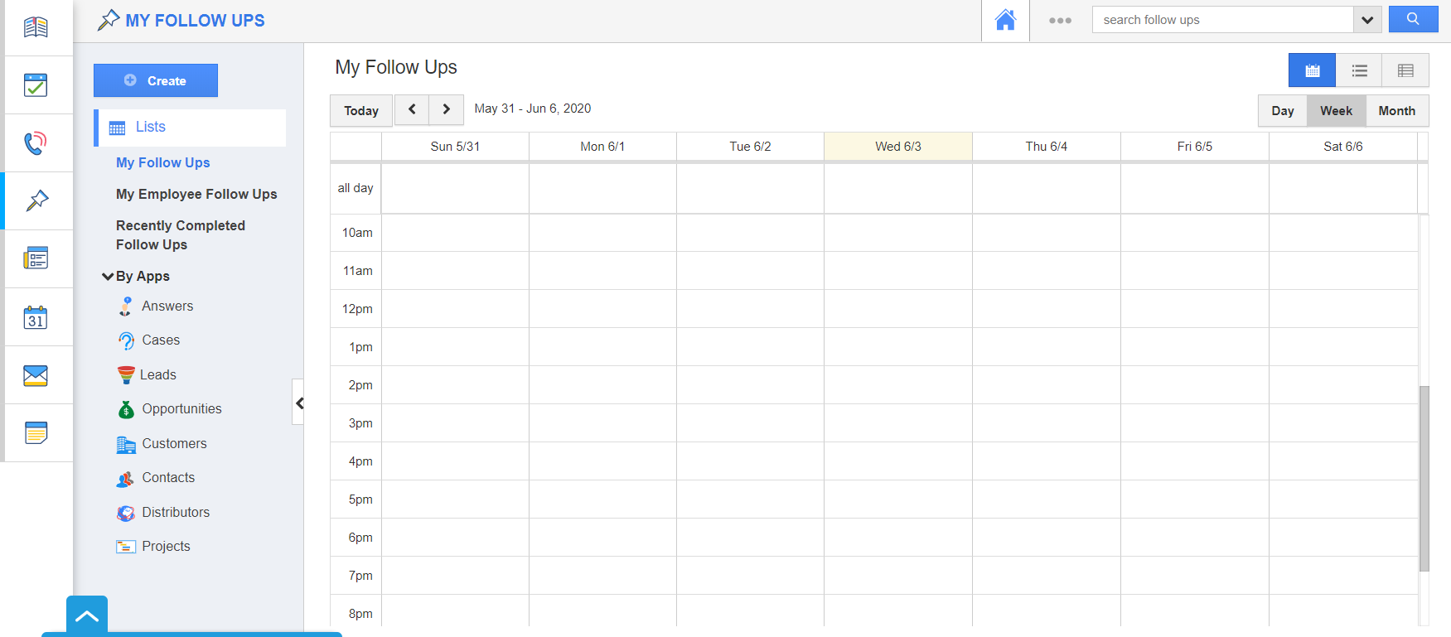Open the phone calls sidebar icon
Image resolution: width=1451 pixels, height=637 pixels.
pos(36,143)
